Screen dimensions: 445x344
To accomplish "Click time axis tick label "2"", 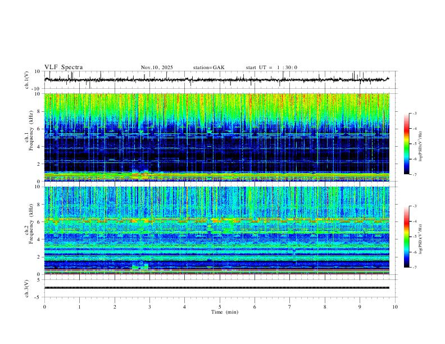I will click(115, 307).
